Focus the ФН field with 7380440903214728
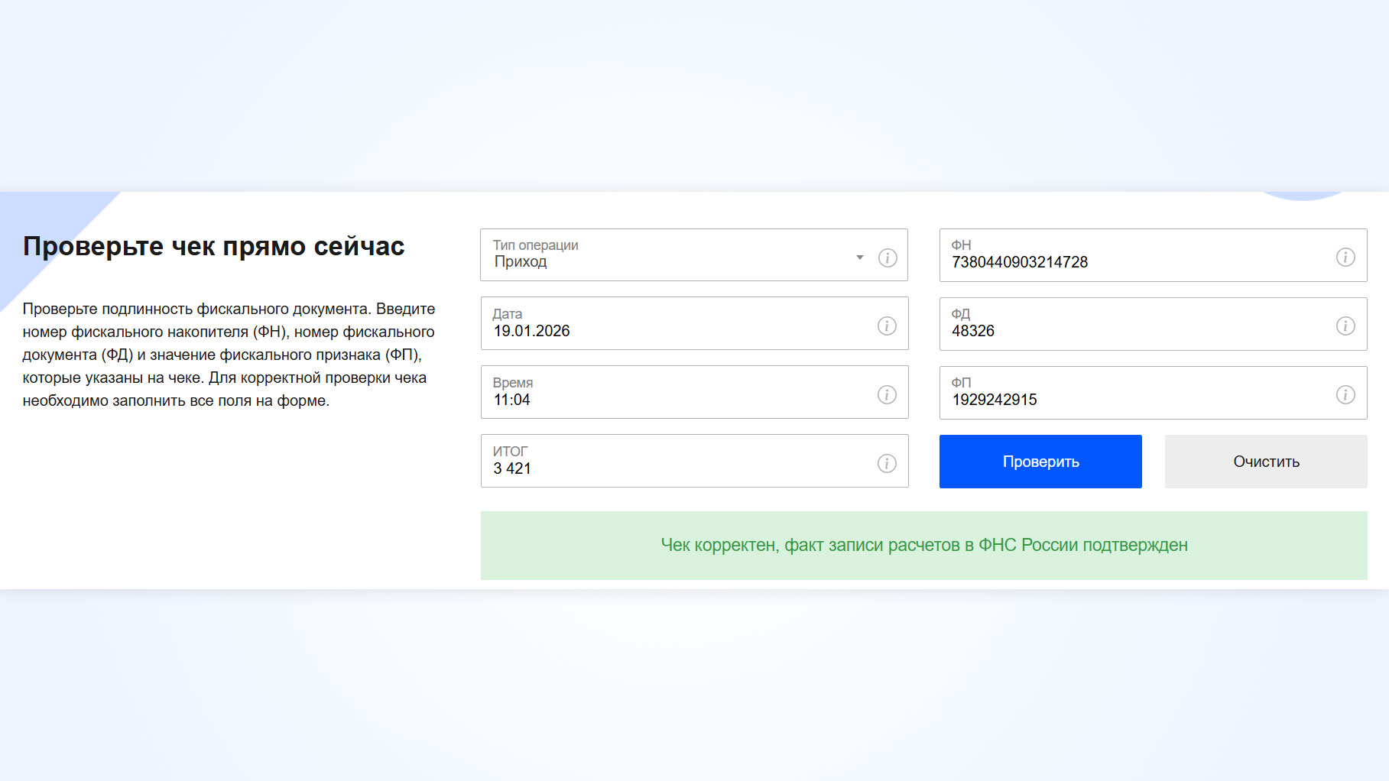The height and width of the screenshot is (781, 1389). (1131, 262)
